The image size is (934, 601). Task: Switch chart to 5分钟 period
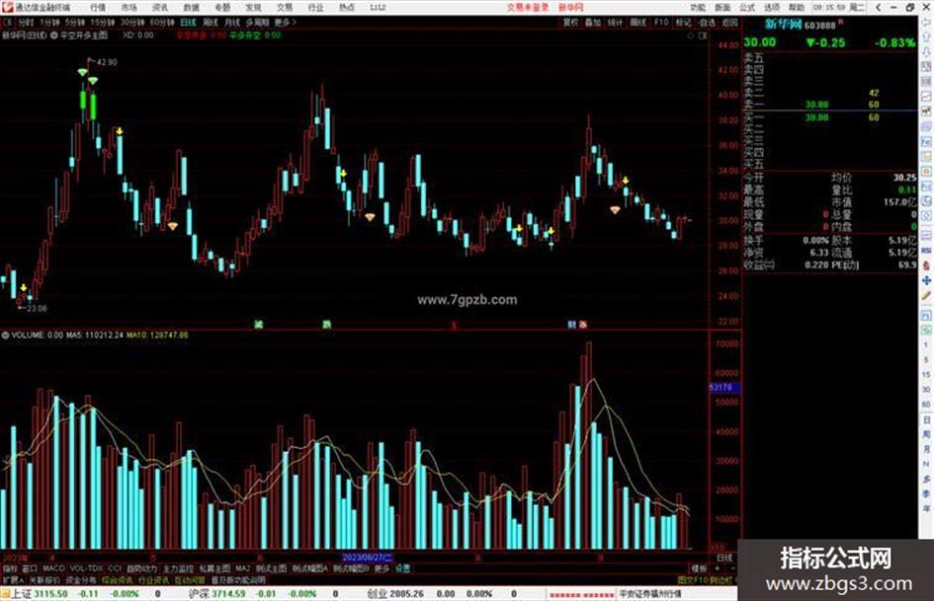[74, 22]
